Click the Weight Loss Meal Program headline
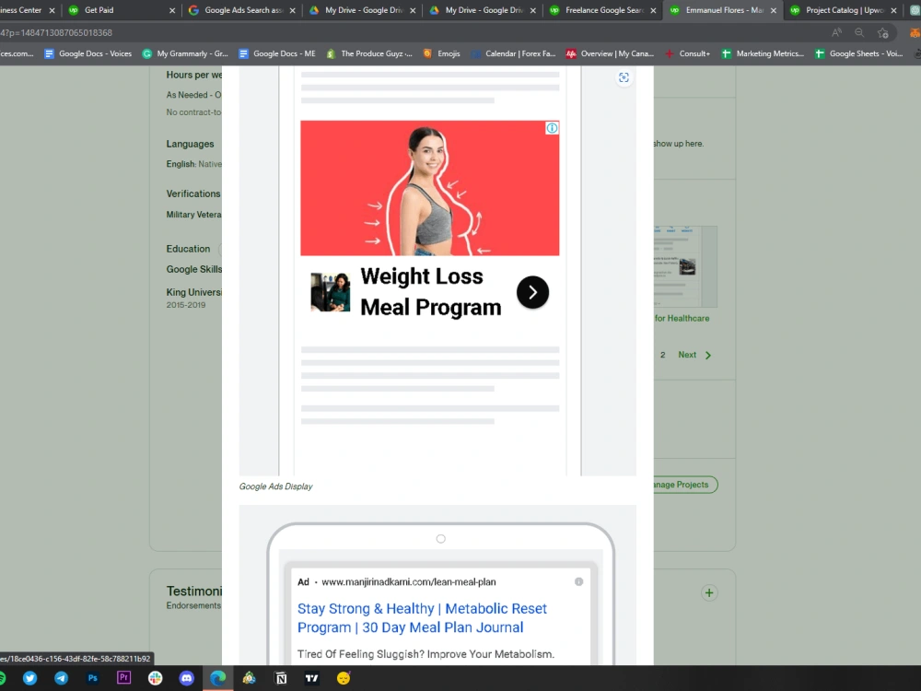This screenshot has height=691, width=921. (430, 292)
